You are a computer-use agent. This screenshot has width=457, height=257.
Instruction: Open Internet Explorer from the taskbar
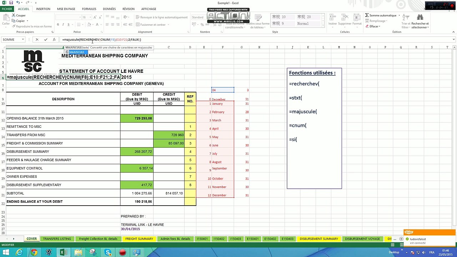pyautogui.click(x=19, y=252)
